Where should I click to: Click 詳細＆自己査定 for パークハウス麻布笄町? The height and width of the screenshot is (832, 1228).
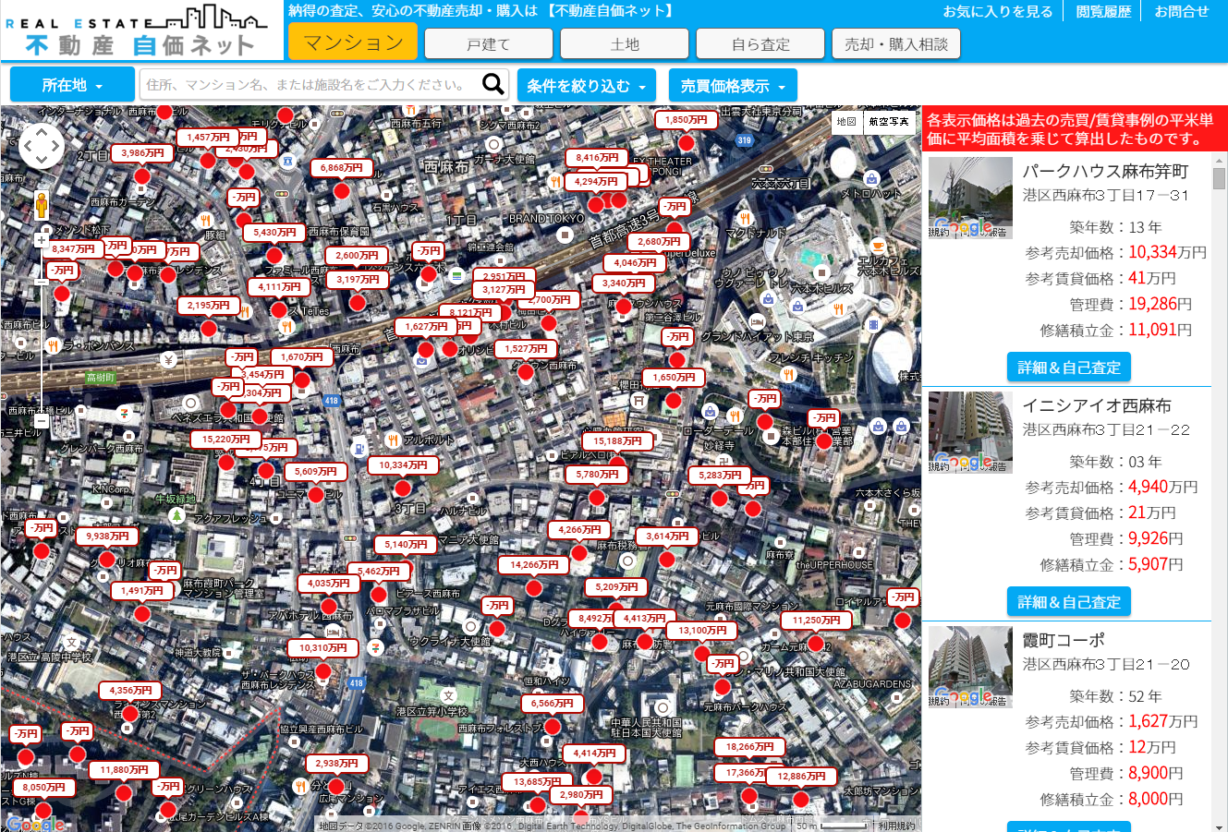tap(1069, 368)
